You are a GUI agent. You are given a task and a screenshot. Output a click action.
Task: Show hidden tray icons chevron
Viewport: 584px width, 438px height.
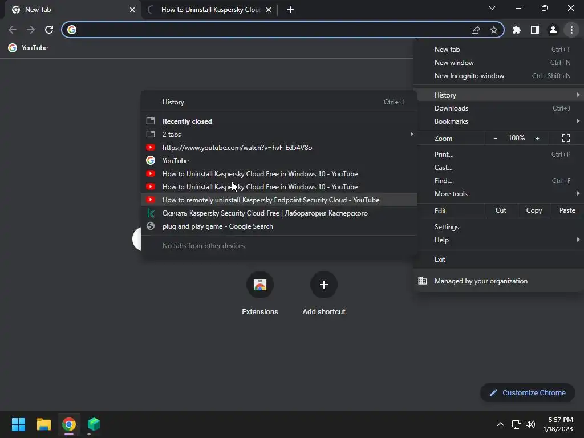pyautogui.click(x=501, y=424)
